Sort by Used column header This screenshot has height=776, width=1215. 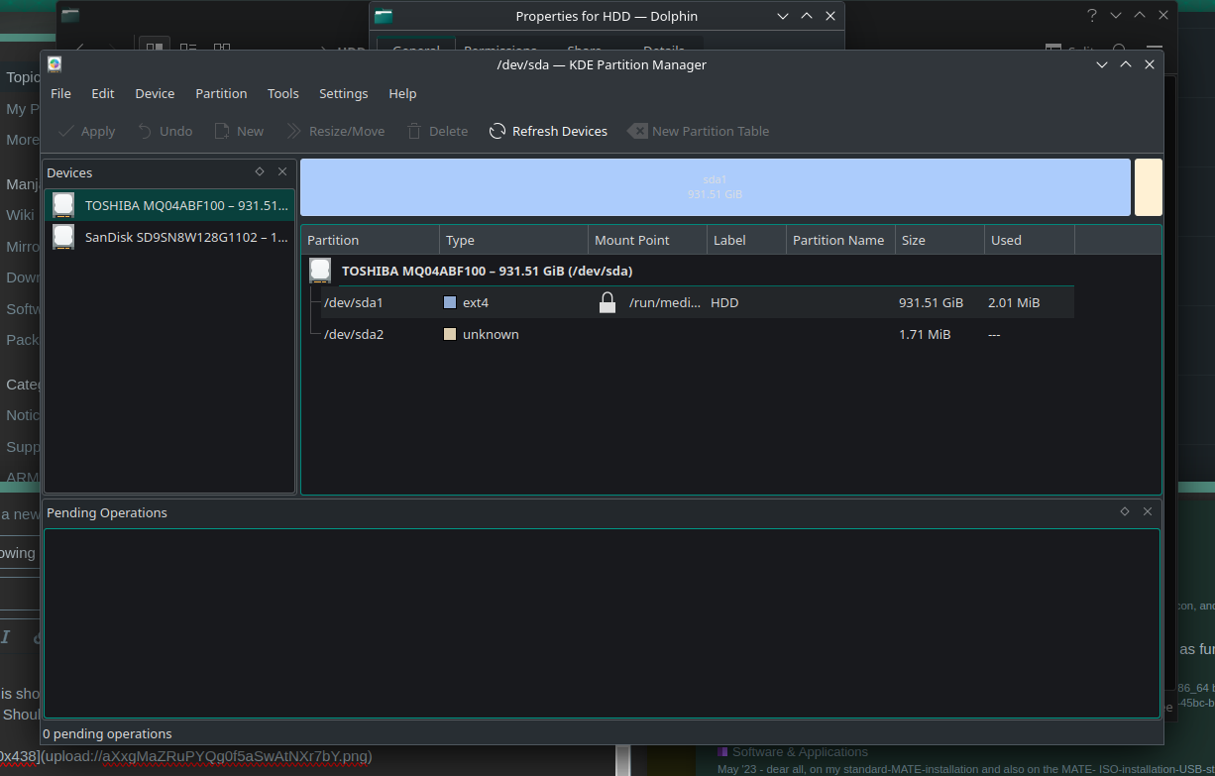click(x=1030, y=240)
